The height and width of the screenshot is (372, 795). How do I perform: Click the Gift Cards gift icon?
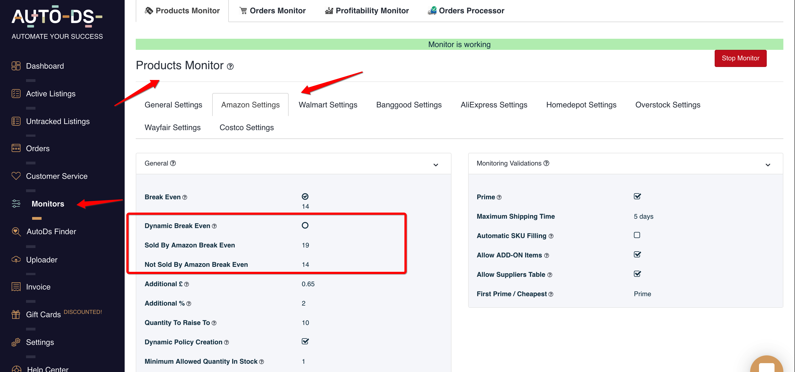16,314
